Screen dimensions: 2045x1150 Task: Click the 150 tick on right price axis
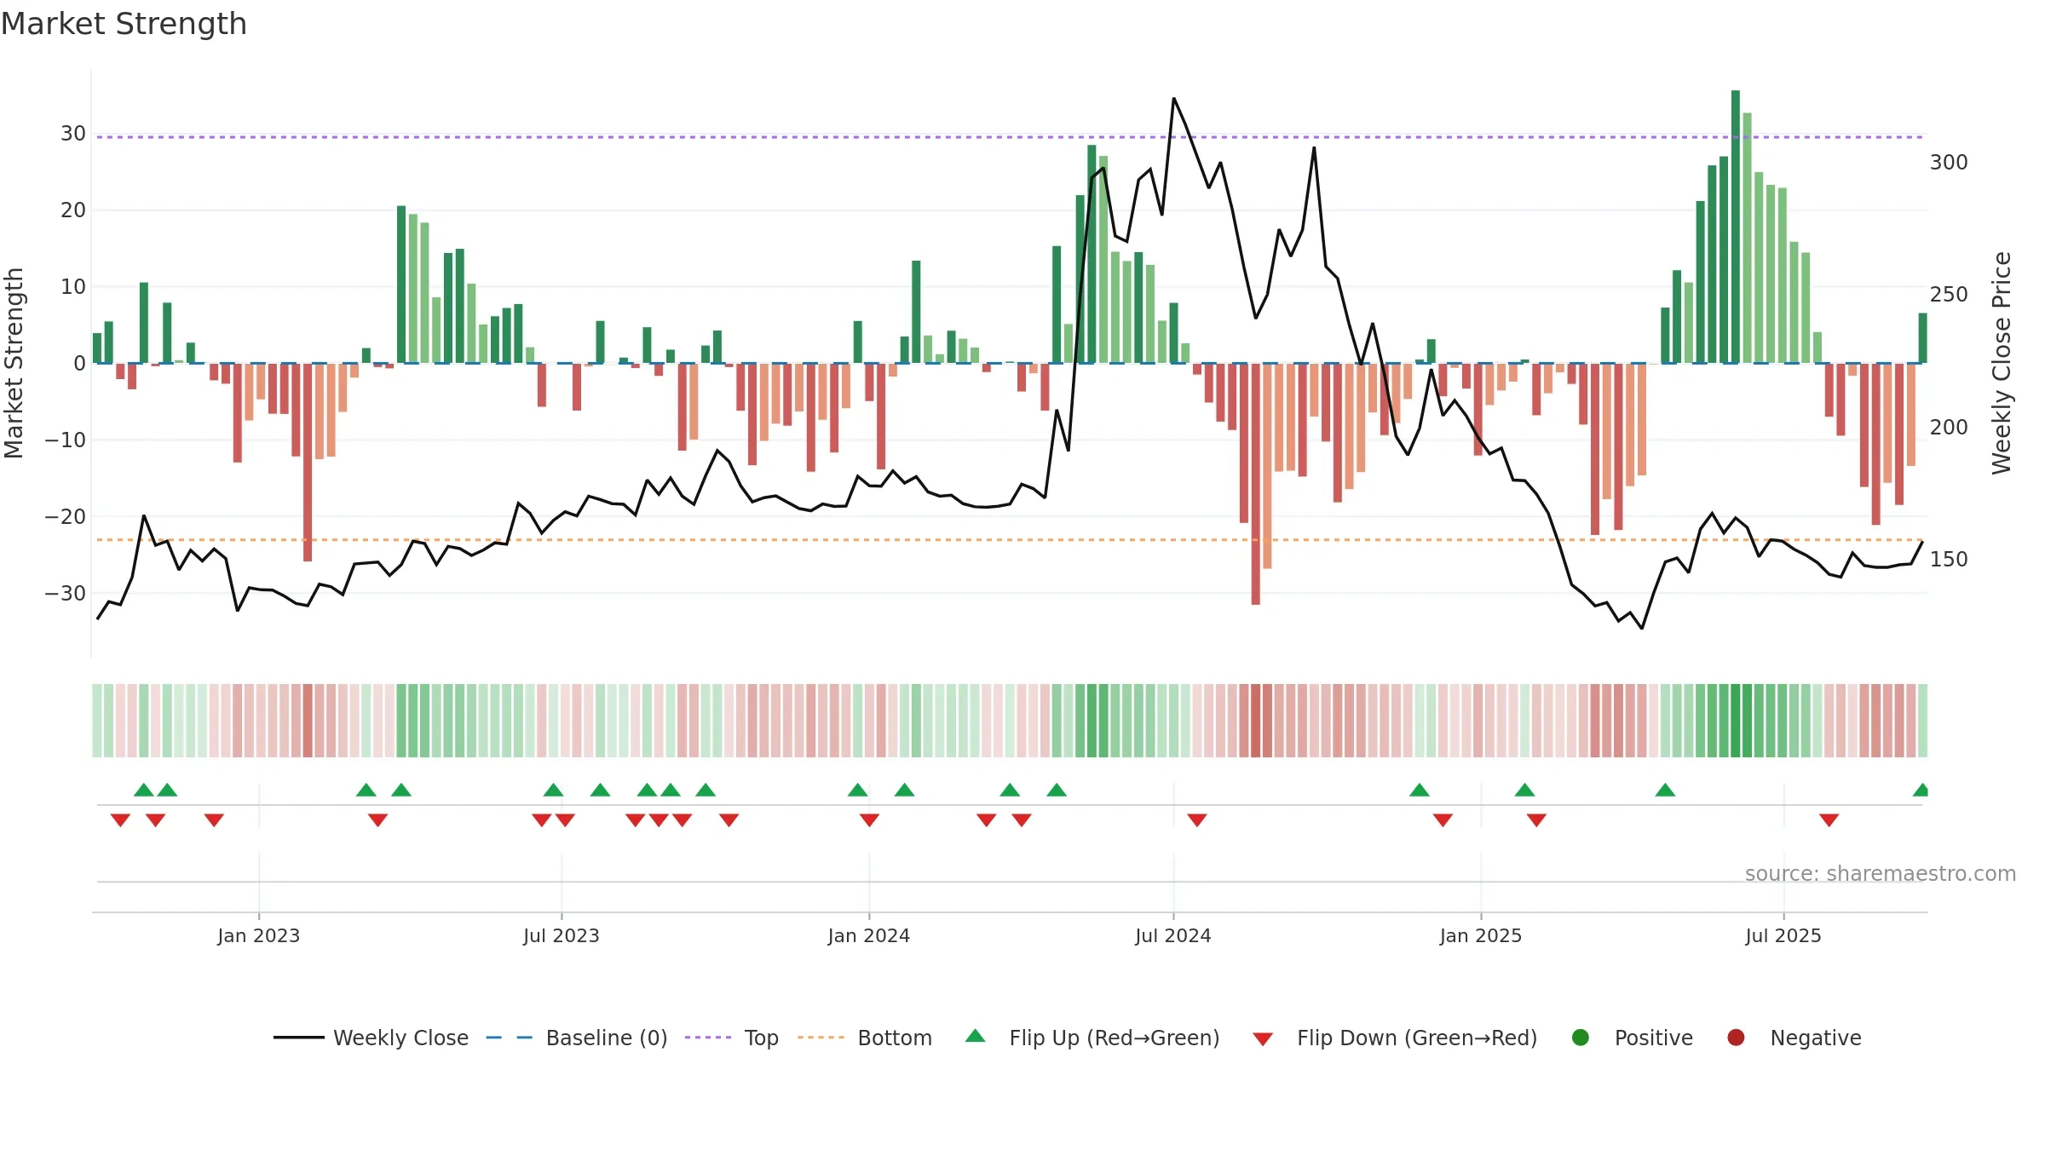pos(1949,559)
